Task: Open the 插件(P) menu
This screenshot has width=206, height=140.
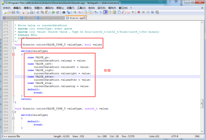Action: (x=112, y=8)
